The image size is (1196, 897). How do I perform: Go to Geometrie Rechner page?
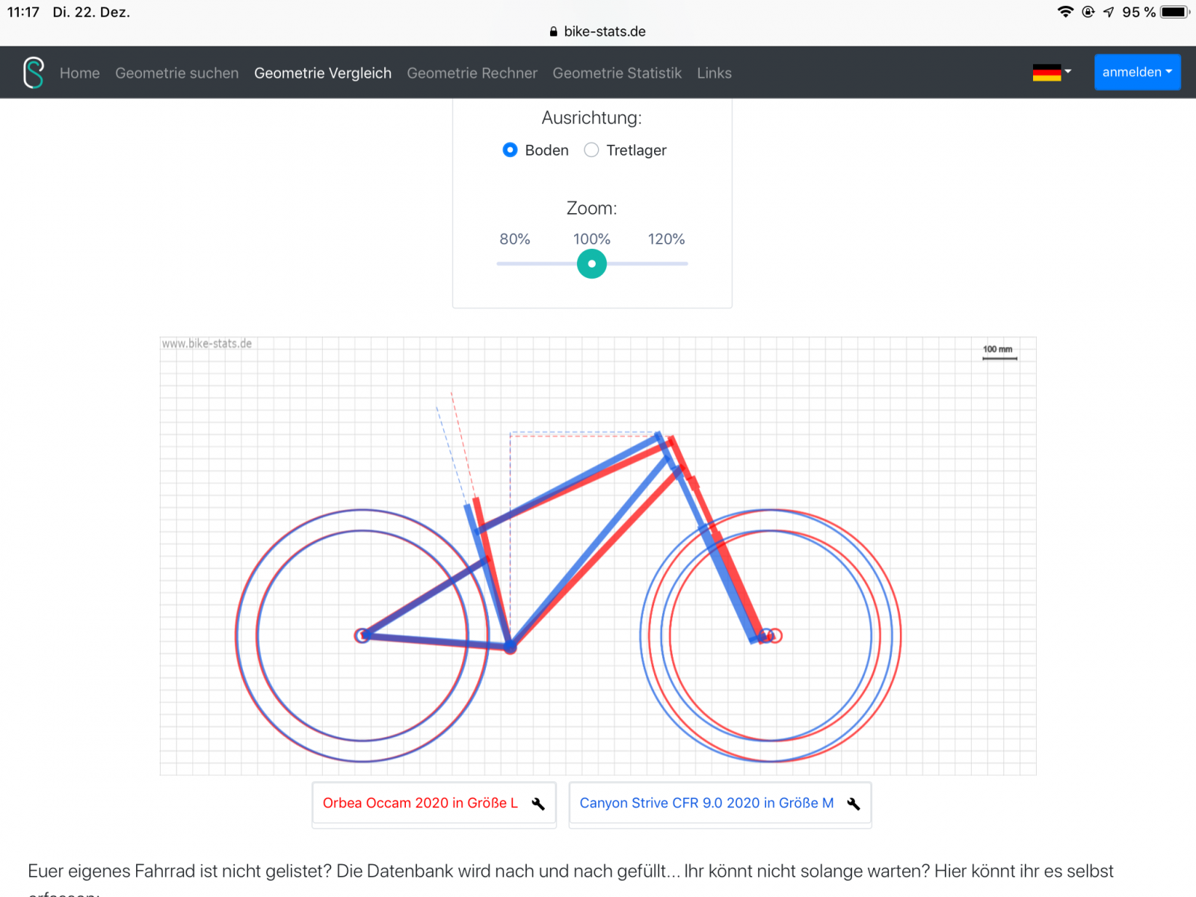click(x=472, y=73)
